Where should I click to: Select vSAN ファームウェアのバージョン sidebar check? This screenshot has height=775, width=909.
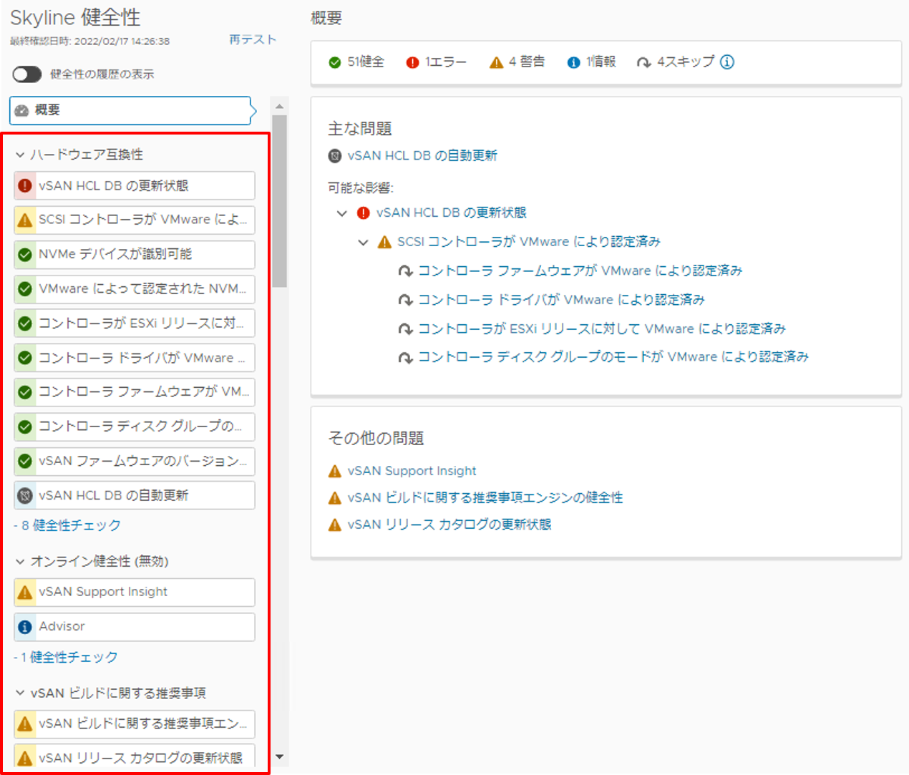tap(135, 461)
